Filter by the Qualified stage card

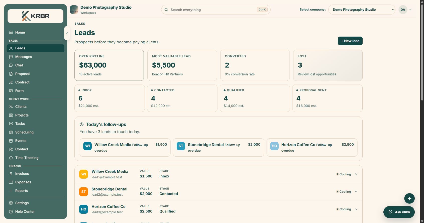(255, 98)
